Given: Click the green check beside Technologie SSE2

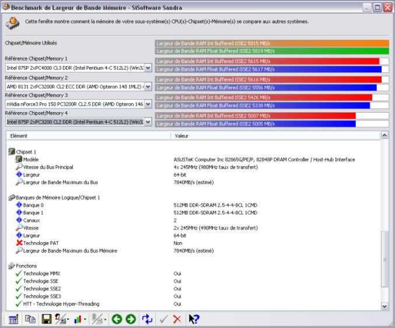Looking at the screenshot, I should (x=19, y=288).
